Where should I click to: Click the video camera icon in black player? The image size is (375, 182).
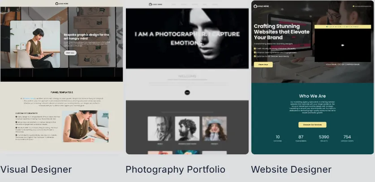coord(342,45)
